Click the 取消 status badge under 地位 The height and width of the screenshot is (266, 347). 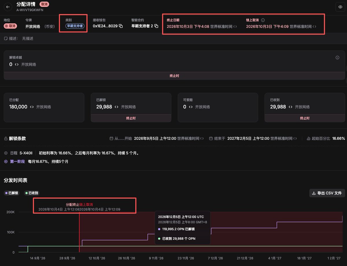click(x=10, y=26)
